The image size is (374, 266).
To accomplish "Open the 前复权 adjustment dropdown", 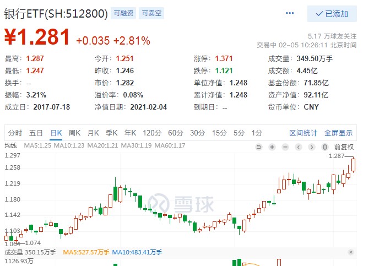I will pos(344,147).
